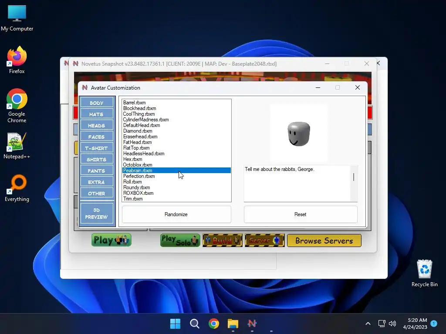Click the Novetus taskbar icon
Viewport: 446px width, 334px height.
(252, 324)
